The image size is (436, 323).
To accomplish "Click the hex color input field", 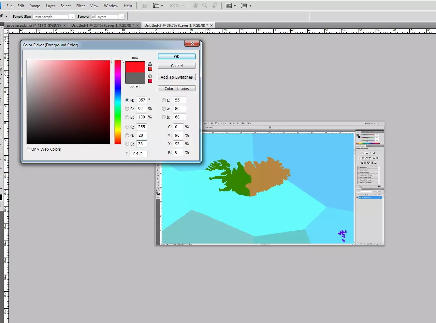I will click(138, 153).
